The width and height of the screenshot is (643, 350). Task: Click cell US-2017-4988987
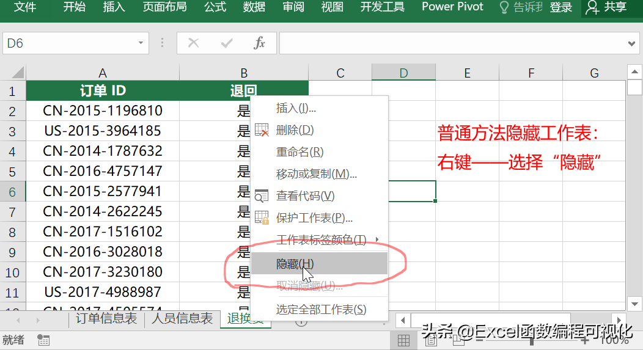tap(103, 292)
